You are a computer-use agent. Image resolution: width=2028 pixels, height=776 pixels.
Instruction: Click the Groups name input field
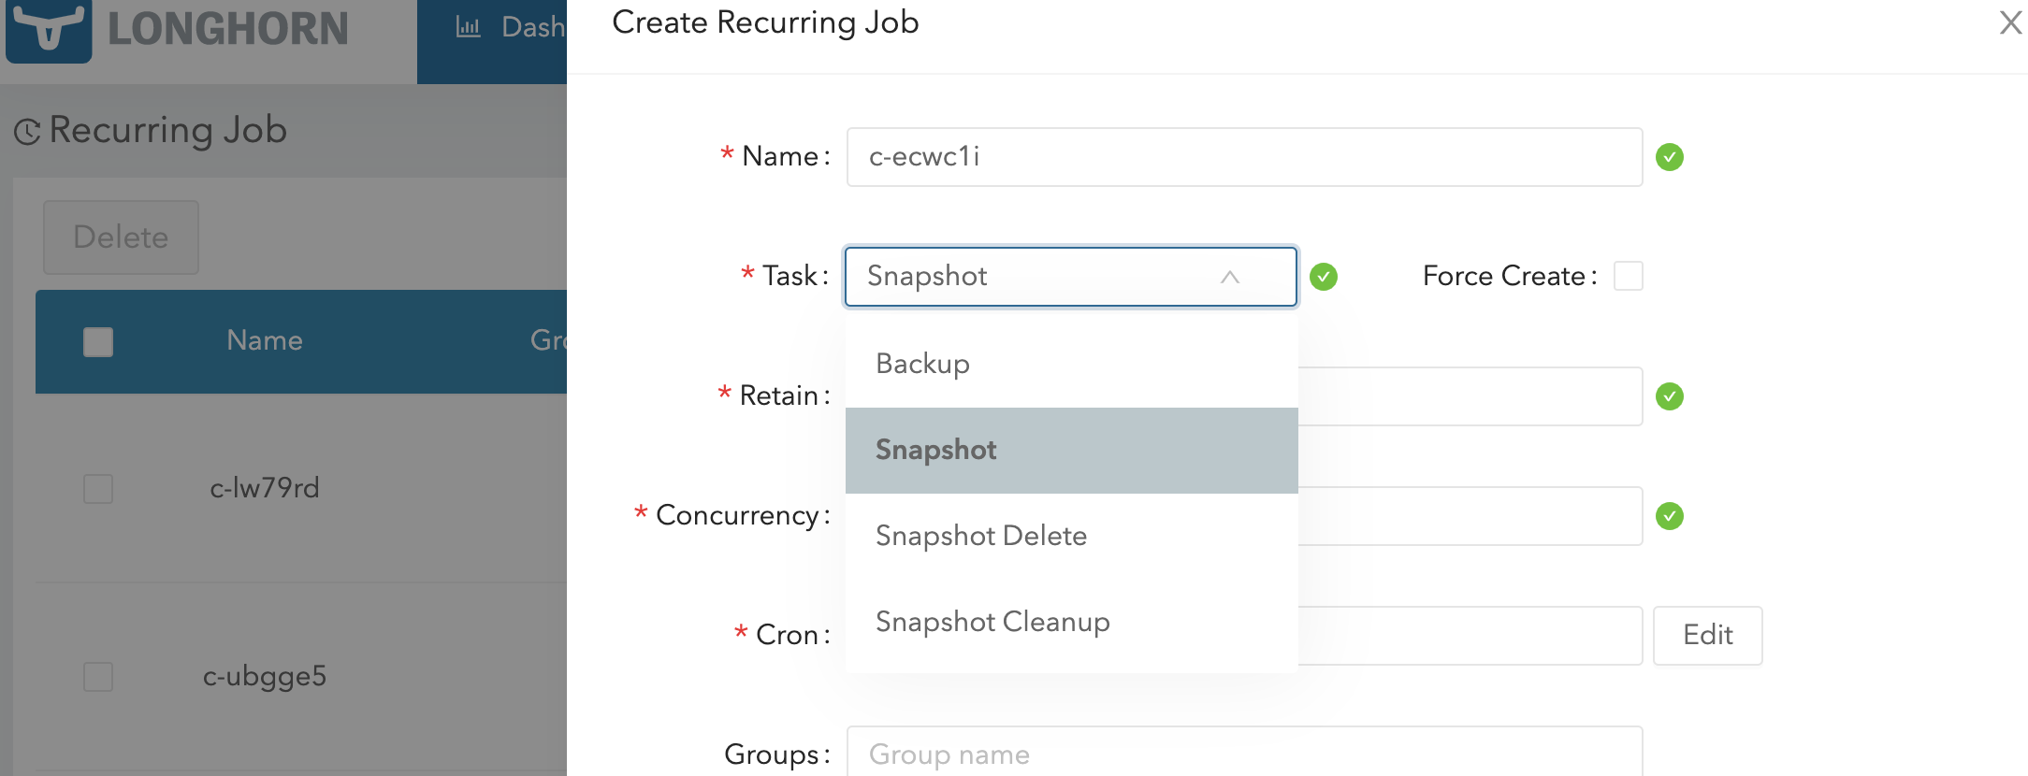[1244, 754]
